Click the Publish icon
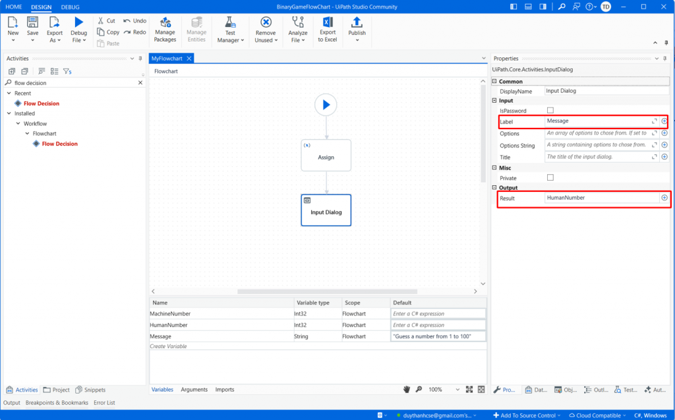Screen dimensions: 675x420 [x=357, y=22]
